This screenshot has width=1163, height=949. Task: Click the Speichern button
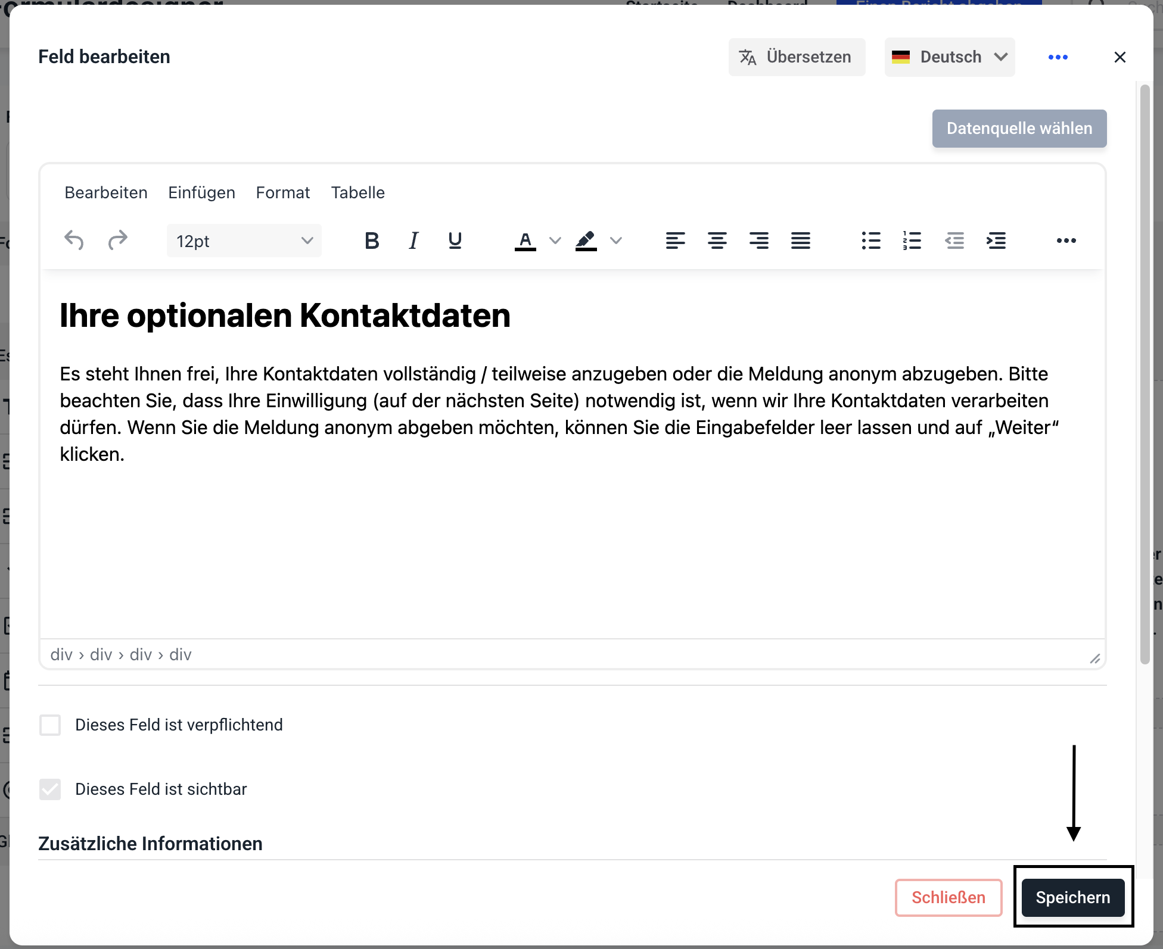[x=1072, y=898]
